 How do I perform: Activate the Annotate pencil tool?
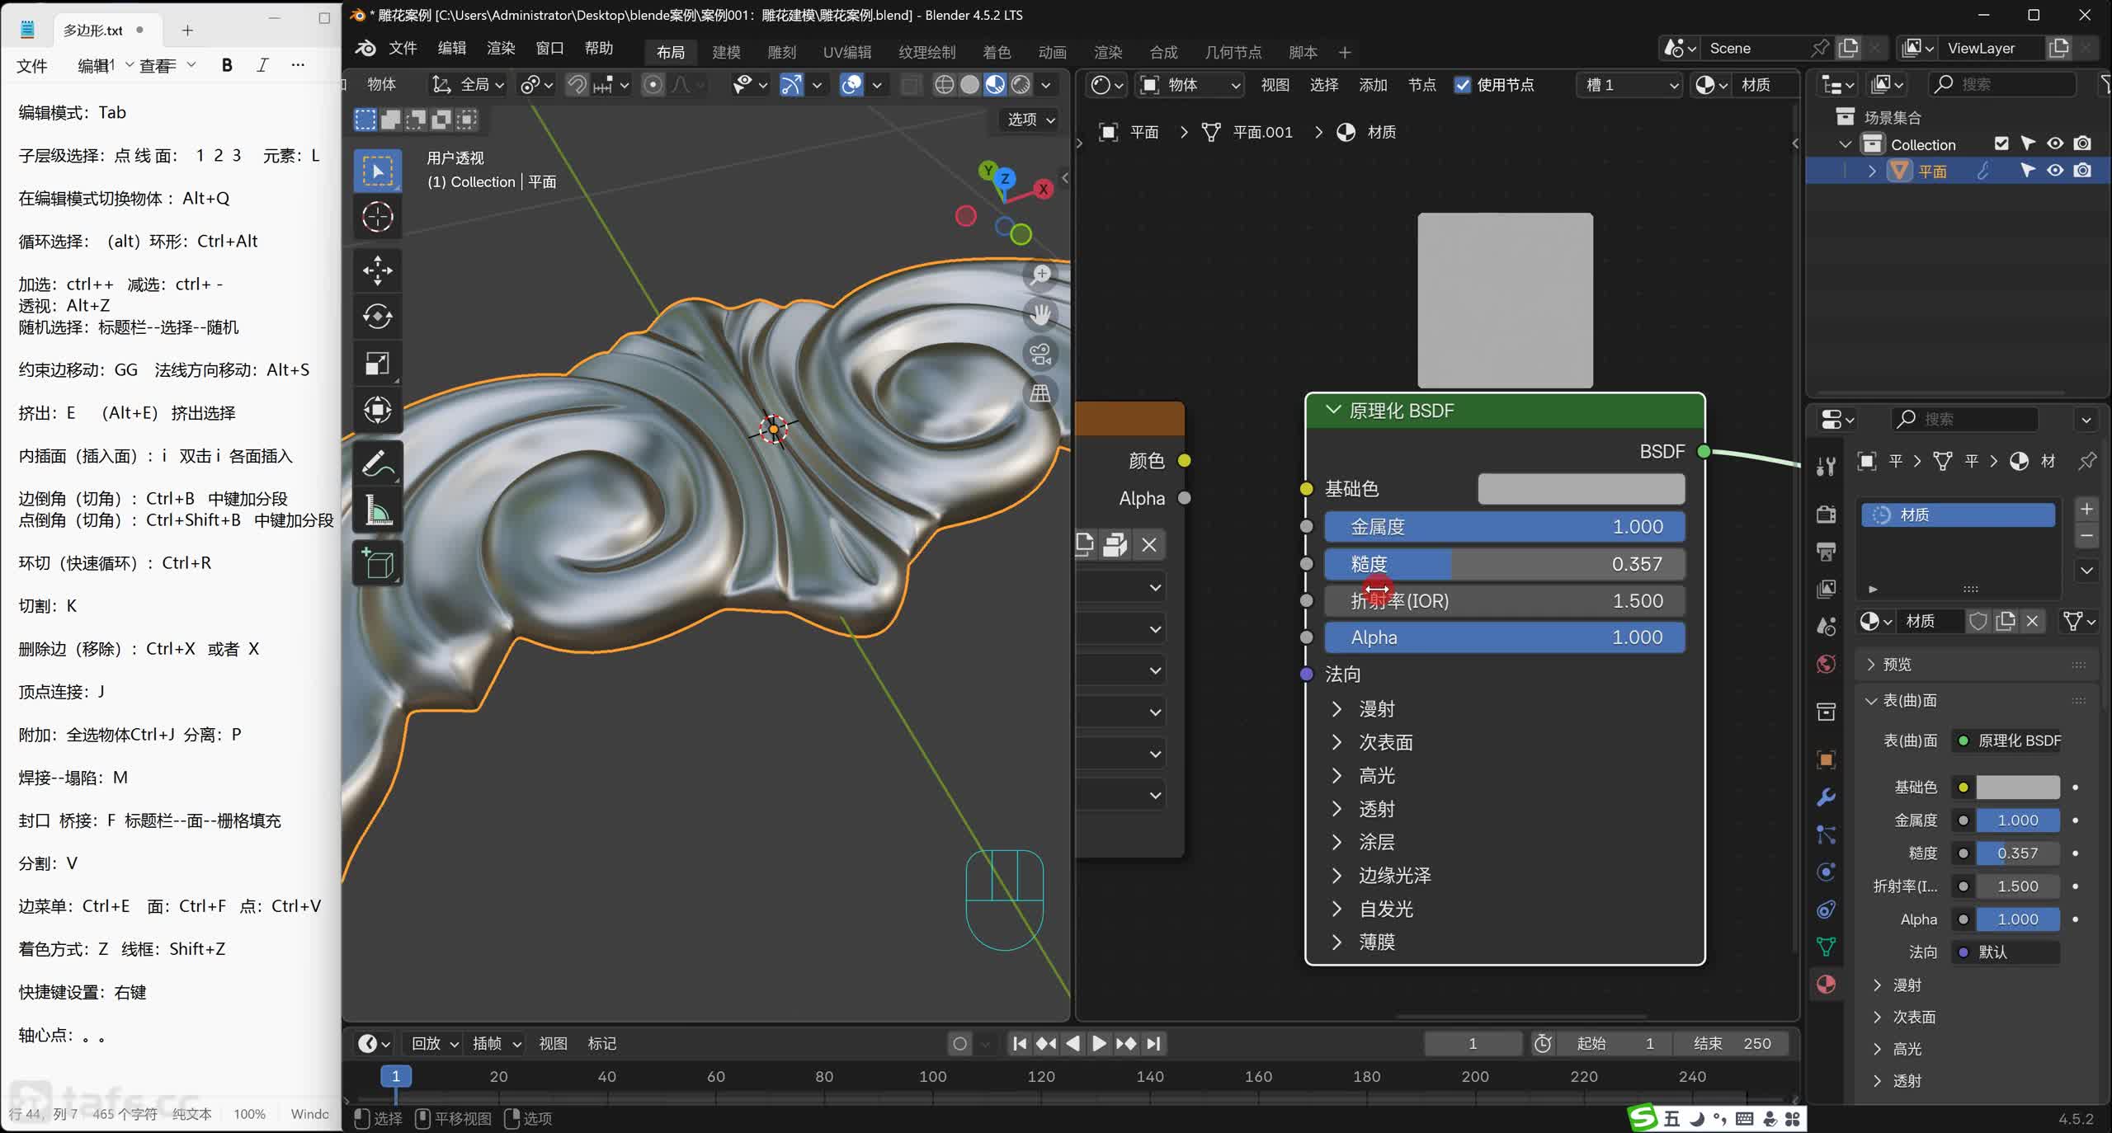378,463
